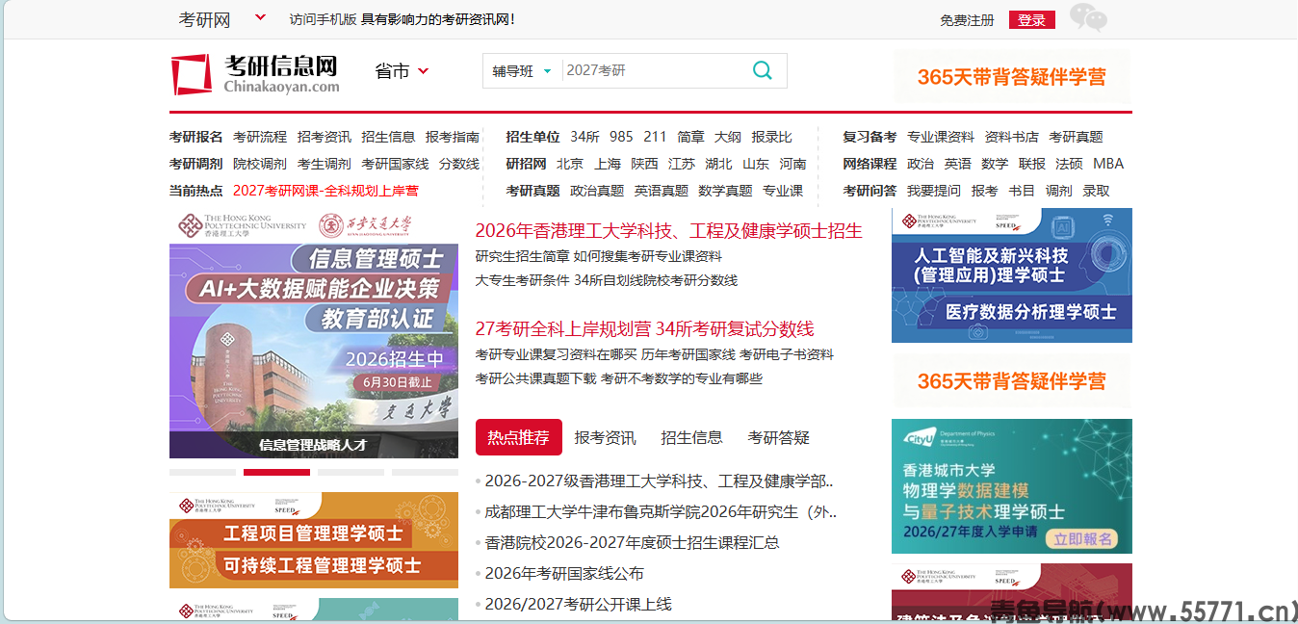
Task: Open 考研流程 navigation link
Action: (x=260, y=137)
